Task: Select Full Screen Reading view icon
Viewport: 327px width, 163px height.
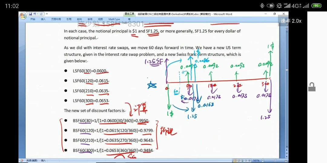Action: coord(239,161)
